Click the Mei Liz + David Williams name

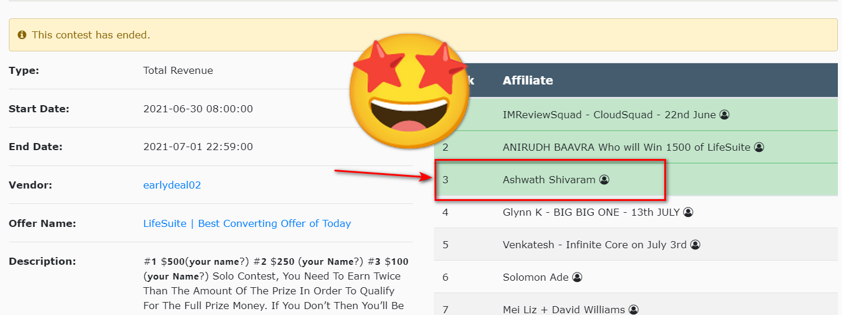[563, 310]
